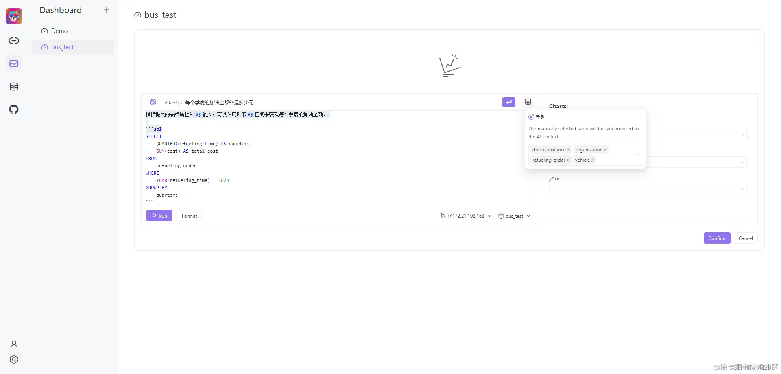Open the settings gear icon
Image resolution: width=781 pixels, height=374 pixels.
click(14, 359)
